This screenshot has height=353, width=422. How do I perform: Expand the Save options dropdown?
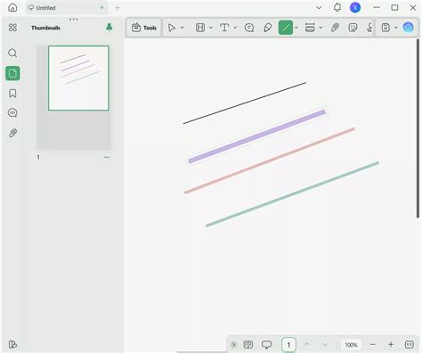click(396, 28)
